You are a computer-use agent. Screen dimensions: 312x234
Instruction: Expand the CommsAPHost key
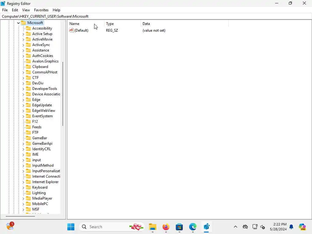pyautogui.click(x=23, y=73)
